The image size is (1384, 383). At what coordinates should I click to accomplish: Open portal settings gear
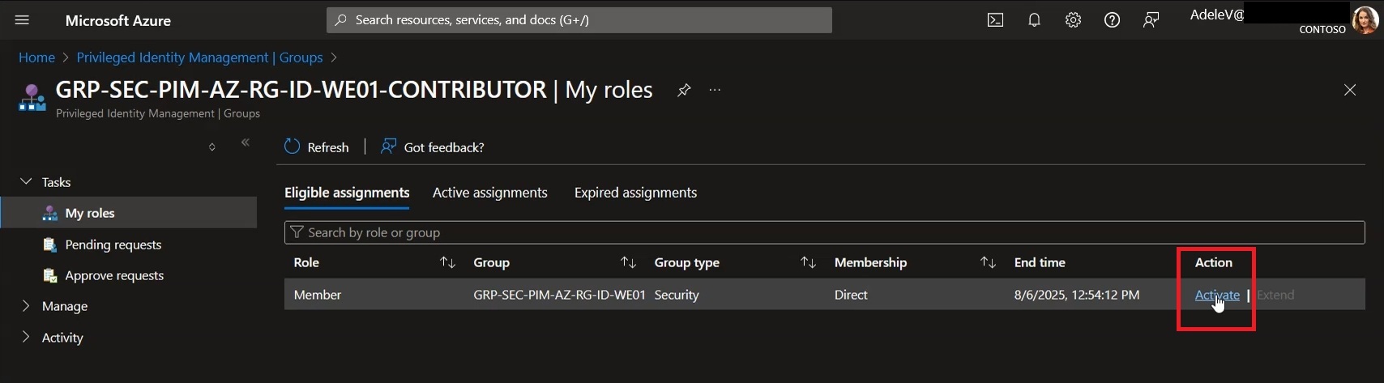click(1073, 20)
